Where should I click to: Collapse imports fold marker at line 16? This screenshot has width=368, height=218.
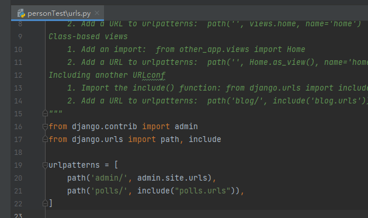tap(46, 127)
